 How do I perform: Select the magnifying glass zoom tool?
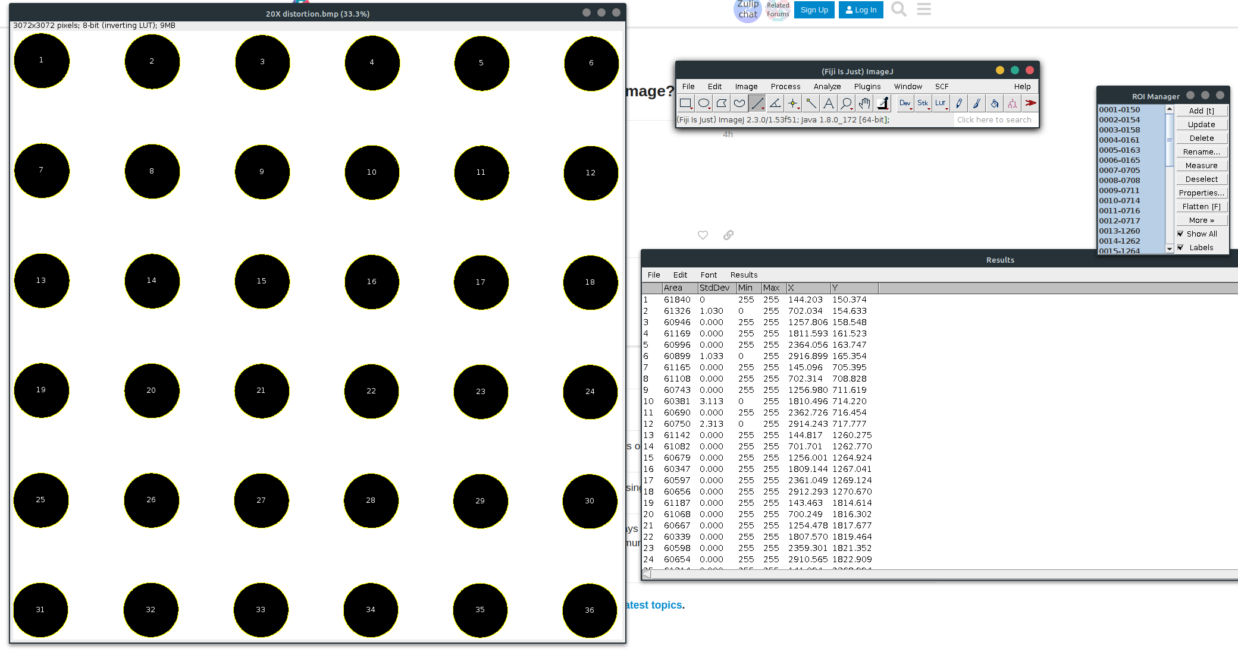tap(846, 103)
